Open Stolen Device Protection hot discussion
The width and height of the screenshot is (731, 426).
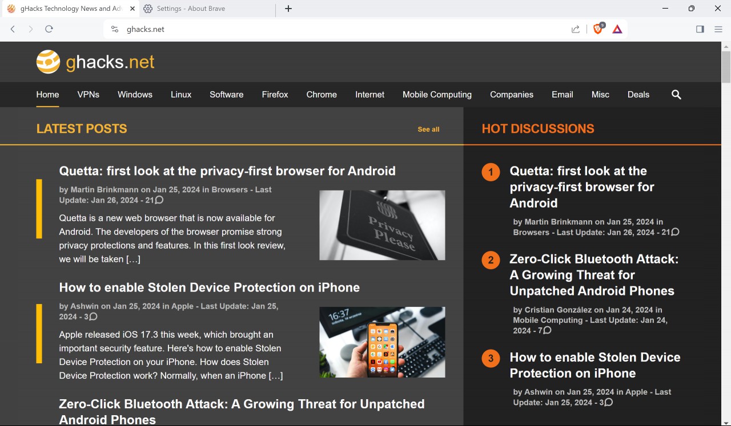(x=595, y=365)
